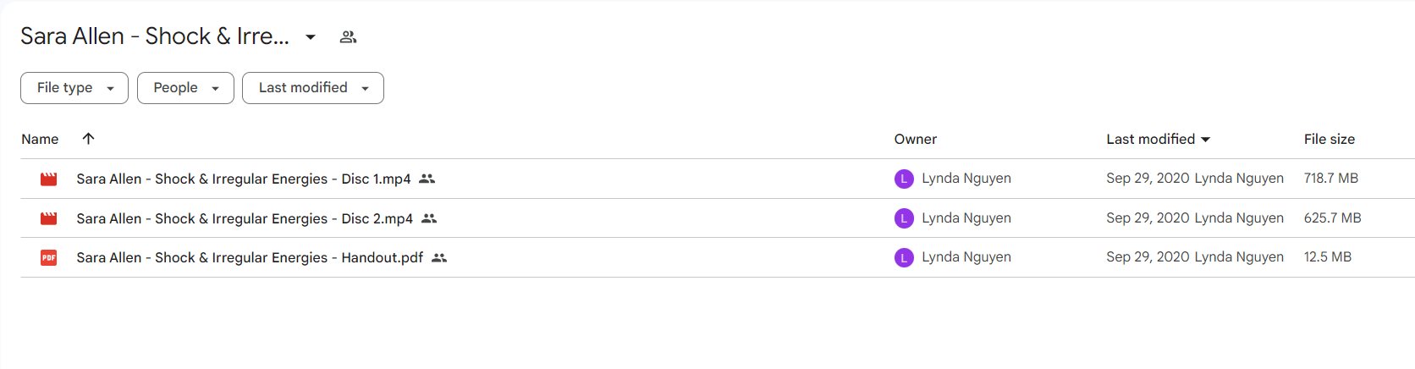Click the video icon for Disc 2.mp4
This screenshot has width=1415, height=369.
(49, 218)
